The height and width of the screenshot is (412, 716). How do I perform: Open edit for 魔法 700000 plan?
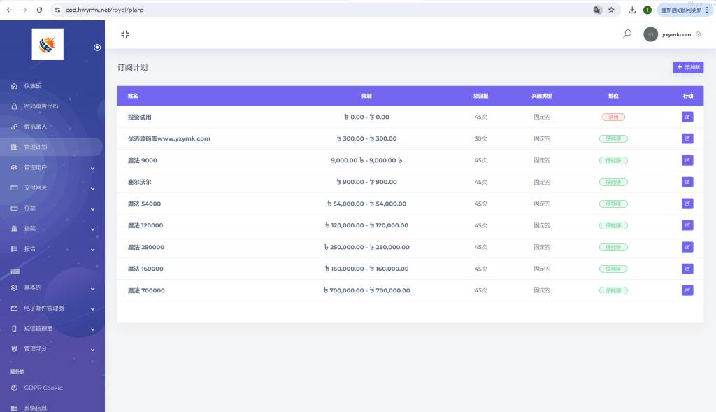687,290
